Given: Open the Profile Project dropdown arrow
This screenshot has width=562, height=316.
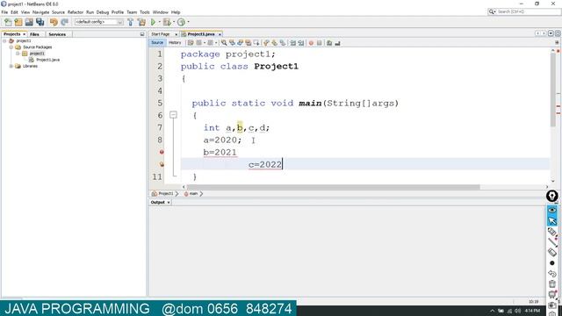Looking at the screenshot, I should click(x=188, y=22).
